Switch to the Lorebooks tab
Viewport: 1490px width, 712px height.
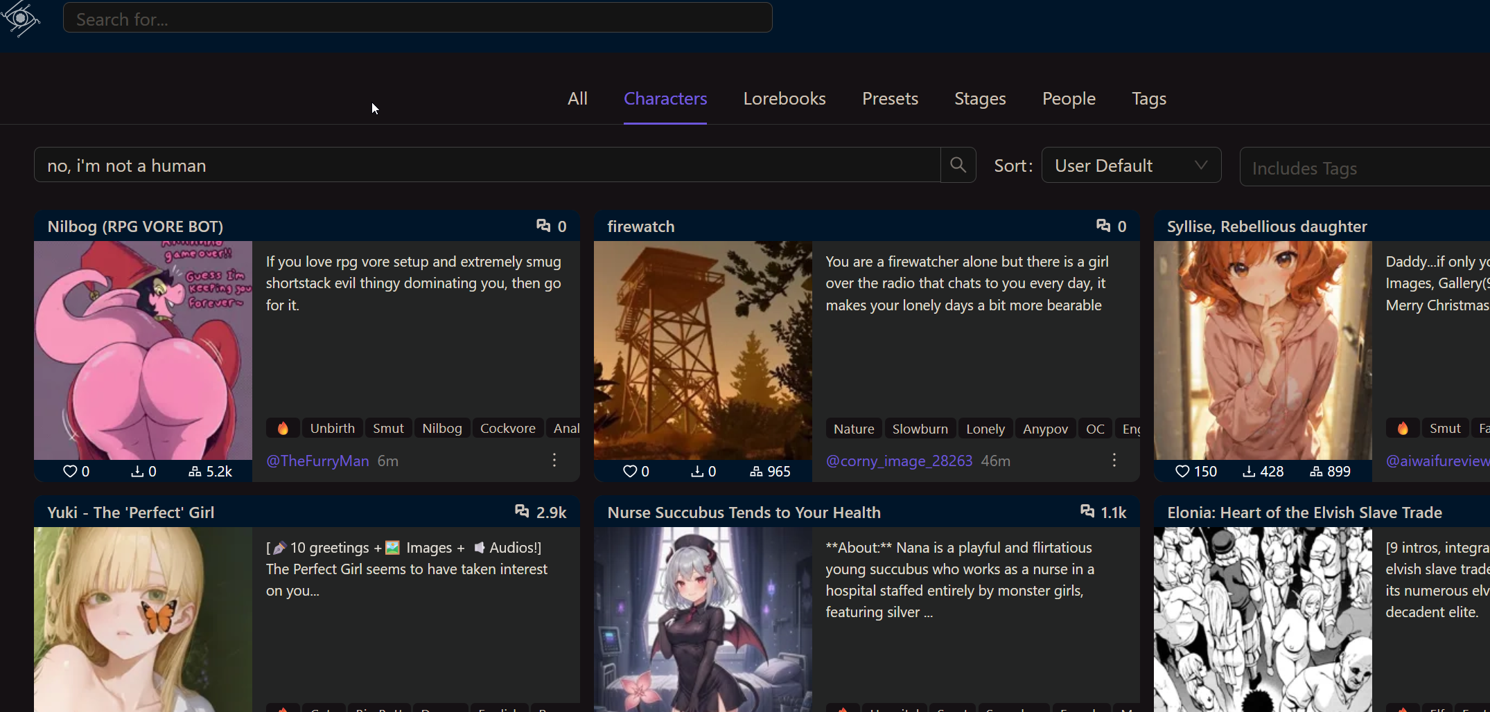point(784,98)
